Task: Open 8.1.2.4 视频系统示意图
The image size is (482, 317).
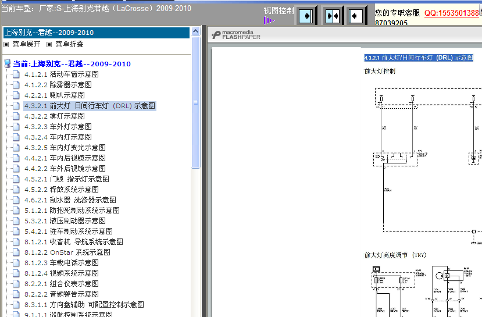Action: click(62, 273)
